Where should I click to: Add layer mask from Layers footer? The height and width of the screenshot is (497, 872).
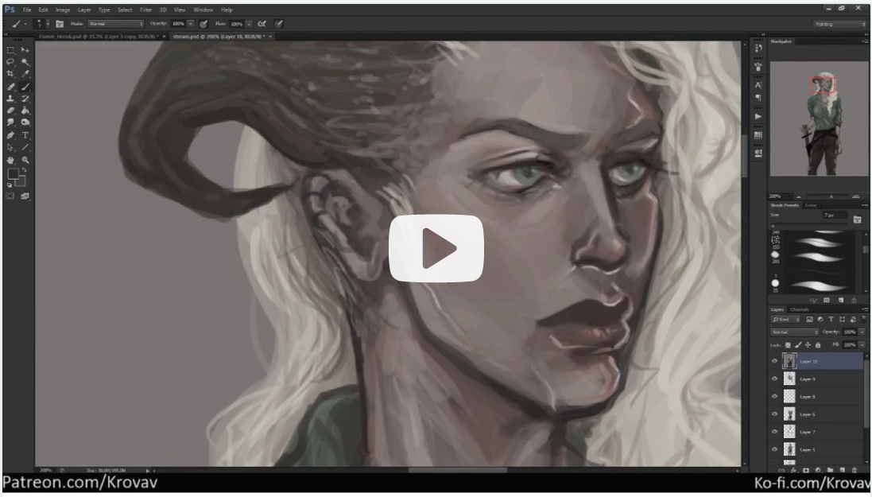tap(806, 470)
